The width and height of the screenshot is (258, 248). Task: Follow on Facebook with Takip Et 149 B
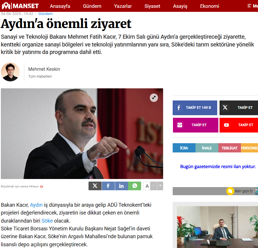[195, 108]
